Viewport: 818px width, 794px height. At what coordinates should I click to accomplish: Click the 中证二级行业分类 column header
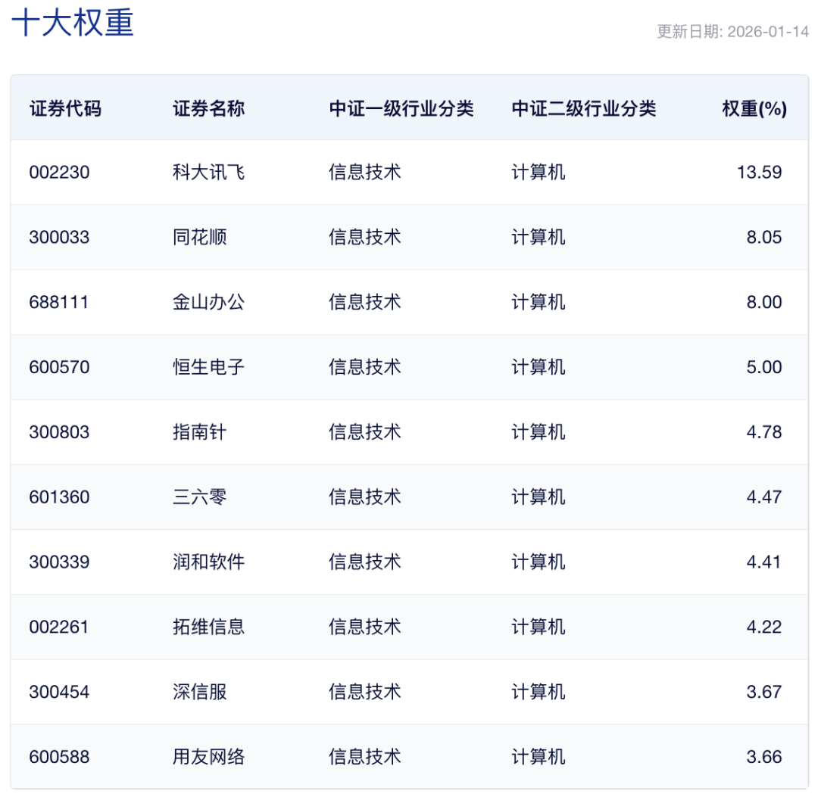pyautogui.click(x=584, y=108)
